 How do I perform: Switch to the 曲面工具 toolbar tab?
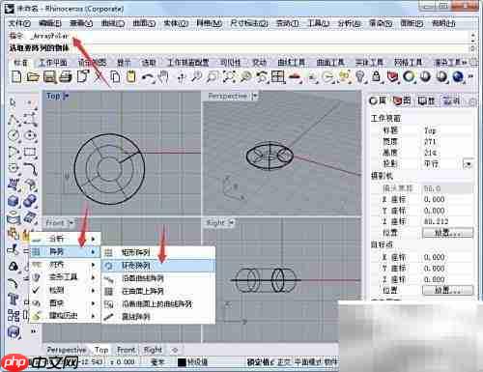(330, 62)
